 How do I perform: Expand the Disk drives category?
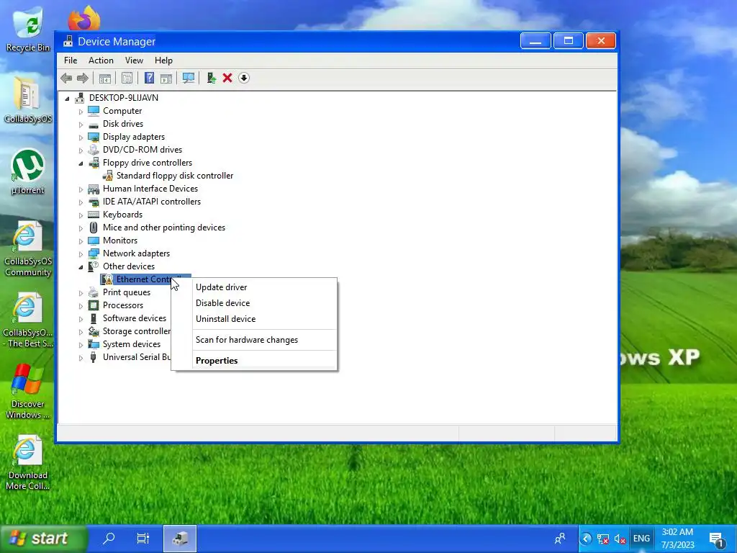[81, 125]
